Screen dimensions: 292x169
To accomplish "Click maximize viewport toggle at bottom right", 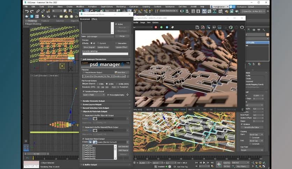I will pyautogui.click(x=264, y=166).
